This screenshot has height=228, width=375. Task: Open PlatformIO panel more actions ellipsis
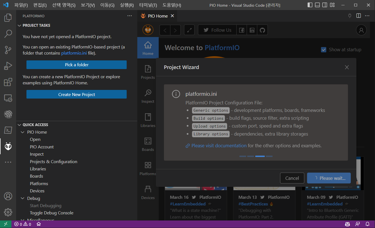click(129, 16)
